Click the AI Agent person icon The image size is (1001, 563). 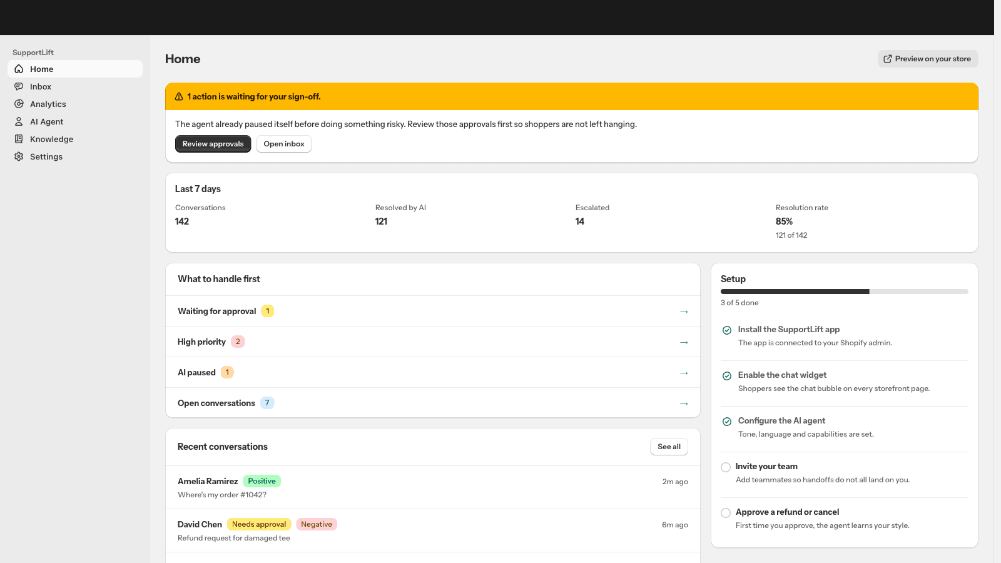pyautogui.click(x=19, y=121)
